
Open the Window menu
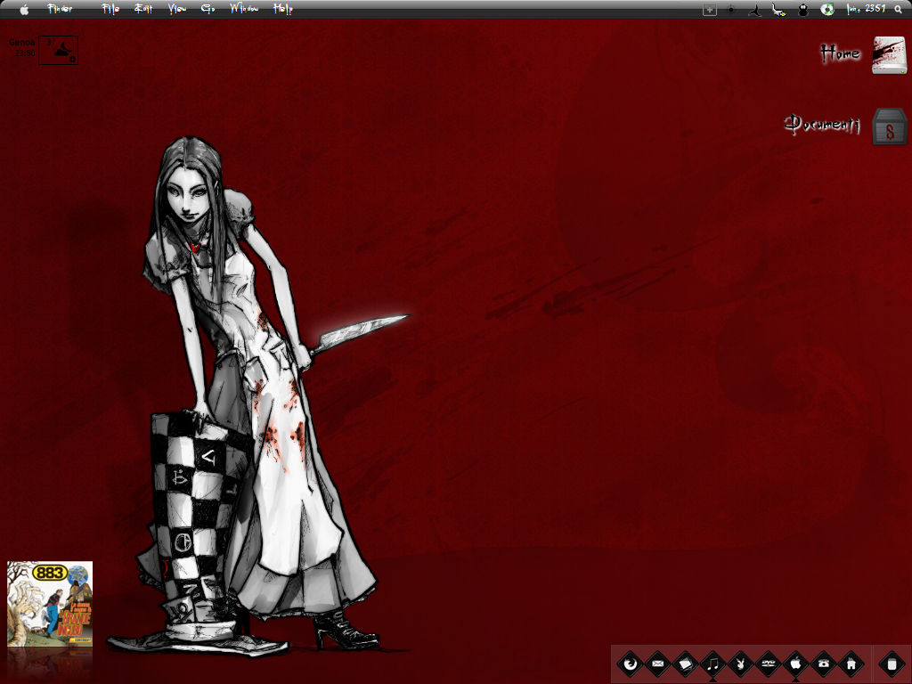(244, 9)
